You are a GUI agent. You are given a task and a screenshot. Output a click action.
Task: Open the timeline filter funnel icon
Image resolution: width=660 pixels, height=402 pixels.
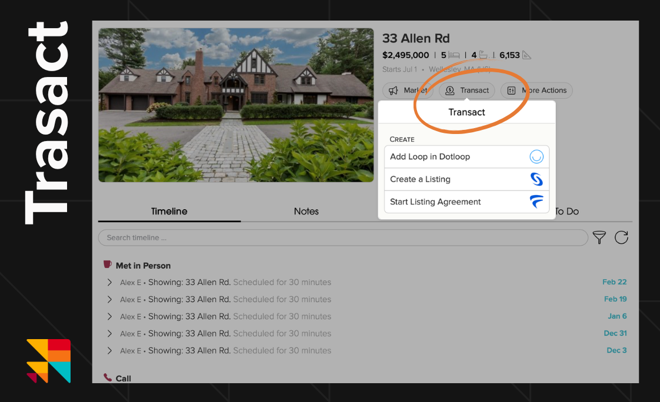pyautogui.click(x=599, y=237)
